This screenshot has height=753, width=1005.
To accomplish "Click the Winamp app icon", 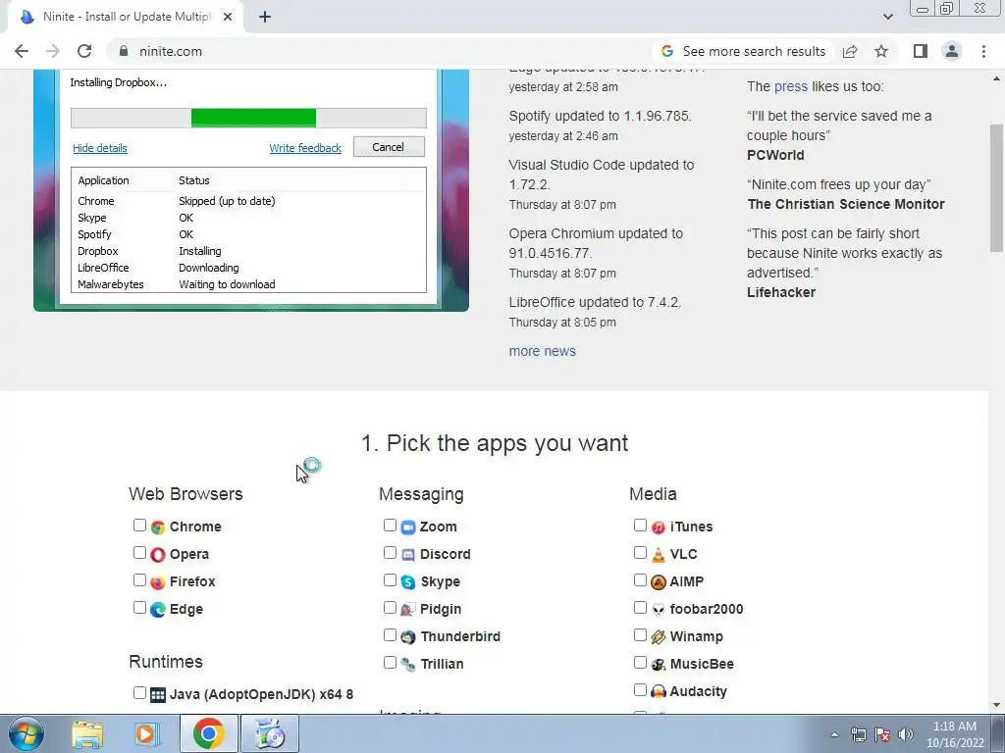I will pos(659,637).
